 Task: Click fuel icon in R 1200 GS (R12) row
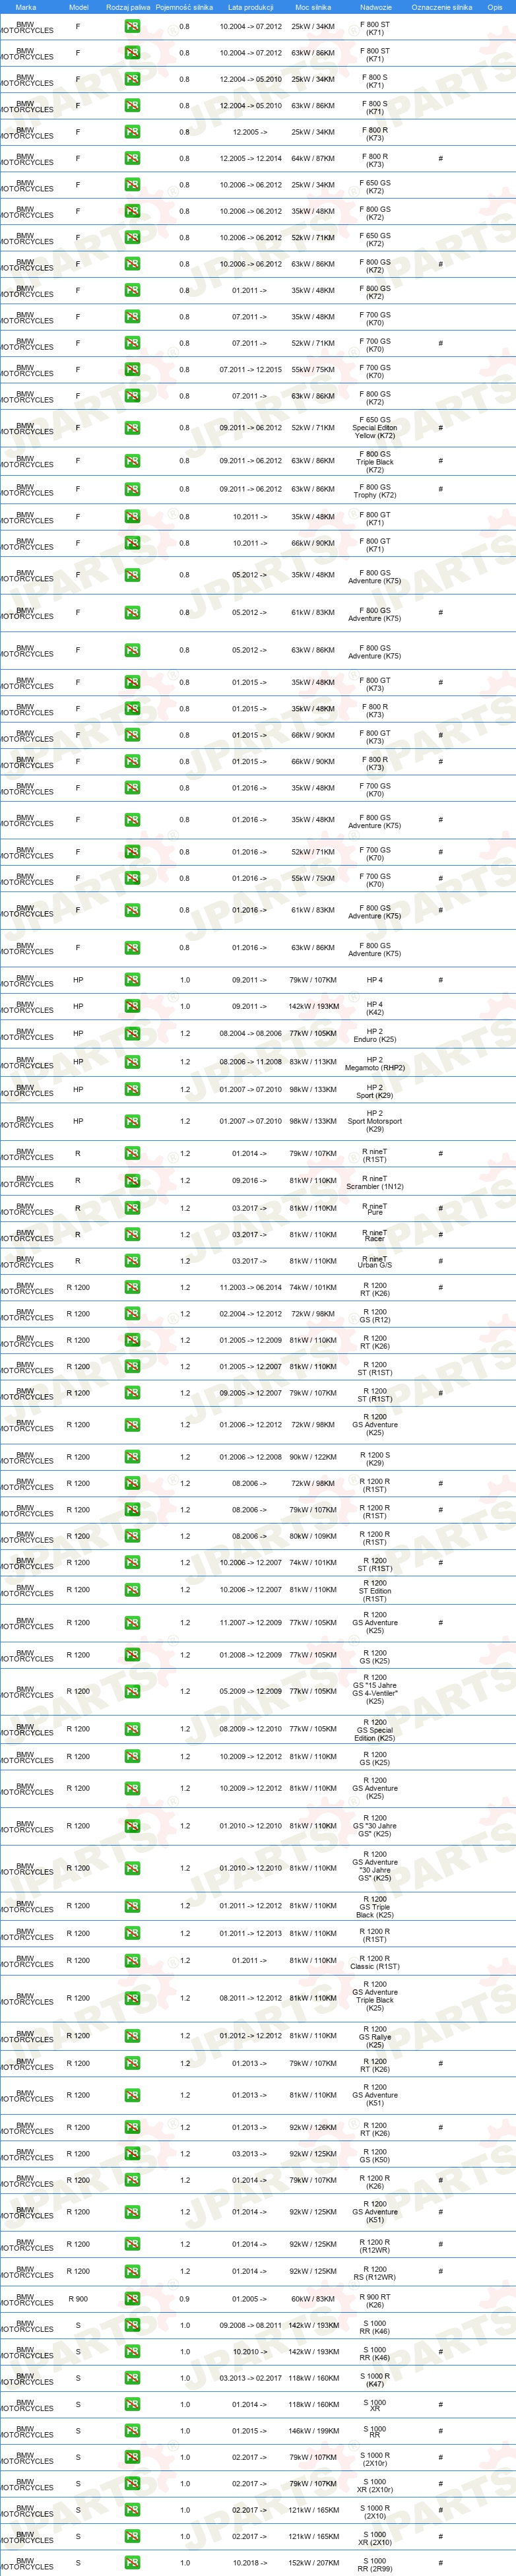coord(132,1314)
